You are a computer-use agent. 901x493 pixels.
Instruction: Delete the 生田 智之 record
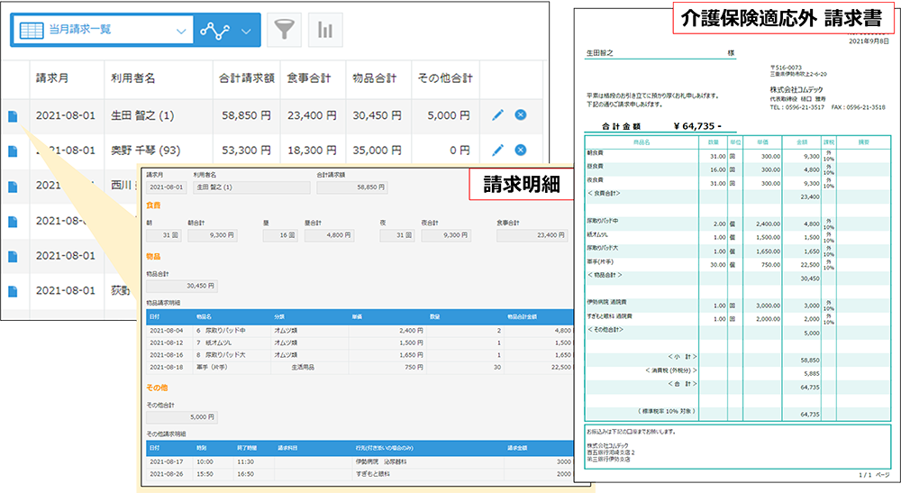coord(521,115)
